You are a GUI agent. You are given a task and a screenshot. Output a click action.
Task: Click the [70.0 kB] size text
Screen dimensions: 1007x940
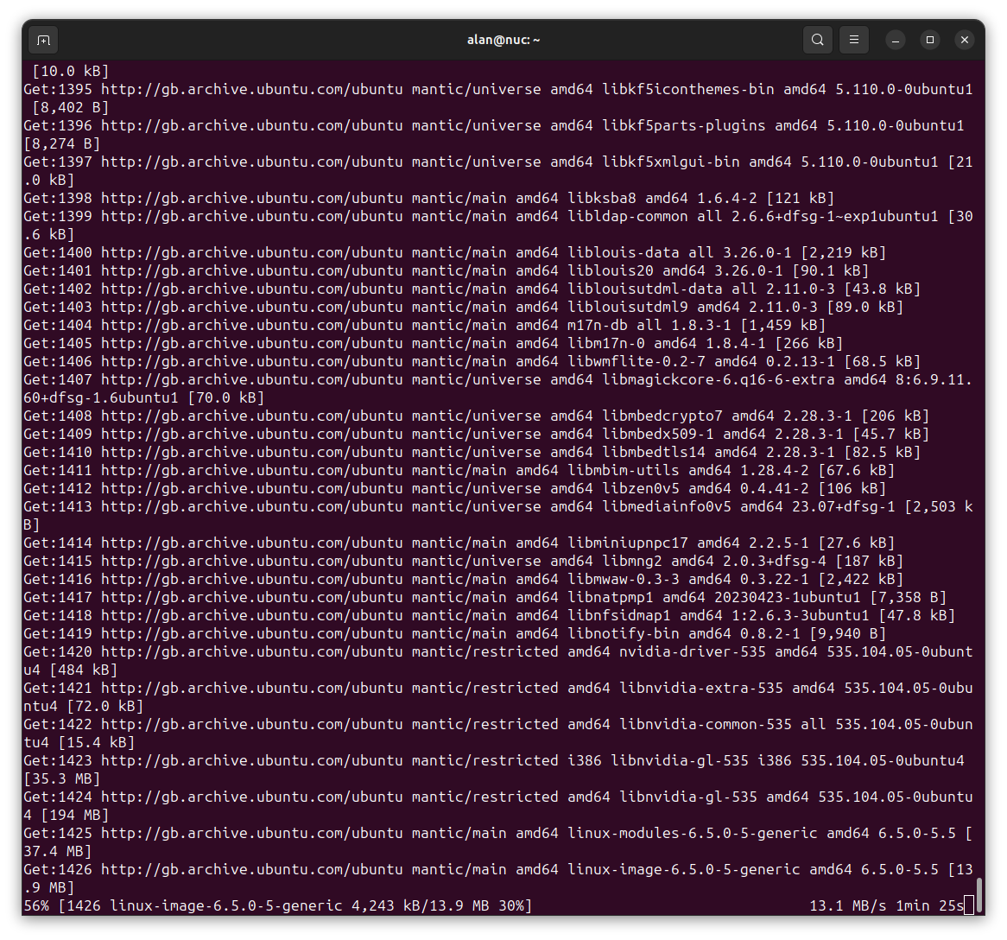point(226,397)
